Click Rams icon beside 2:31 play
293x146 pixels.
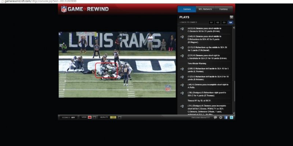182,56
